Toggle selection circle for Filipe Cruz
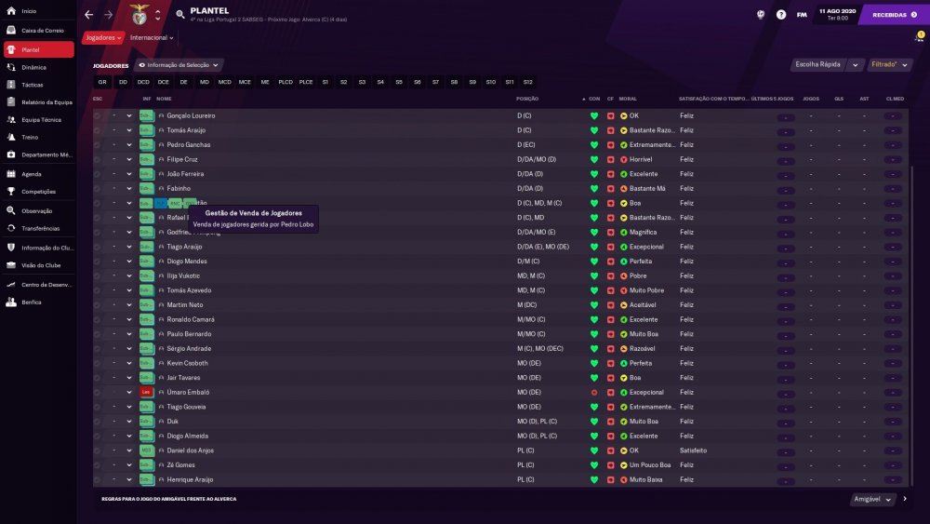The height and width of the screenshot is (524, 930). 97,160
